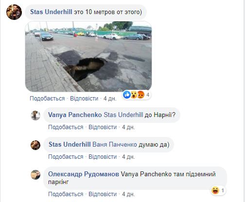Open Stas Underhill name in top comment

(x=51, y=12)
